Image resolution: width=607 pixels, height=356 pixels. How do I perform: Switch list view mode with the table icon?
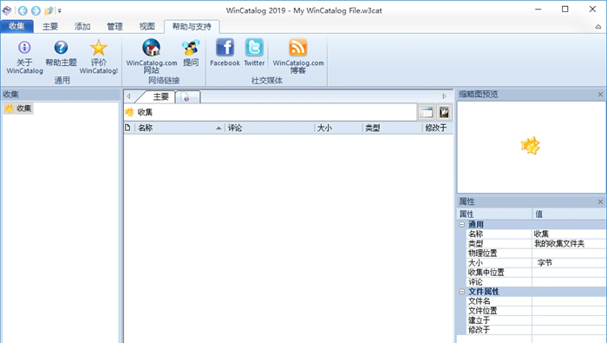(427, 113)
